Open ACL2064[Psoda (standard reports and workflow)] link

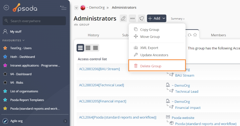(x=117, y=117)
